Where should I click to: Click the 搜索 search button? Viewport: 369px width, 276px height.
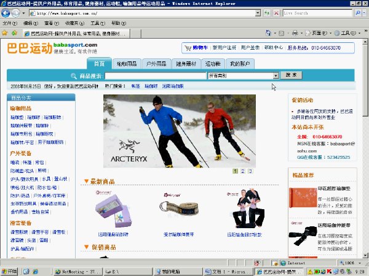click(291, 75)
